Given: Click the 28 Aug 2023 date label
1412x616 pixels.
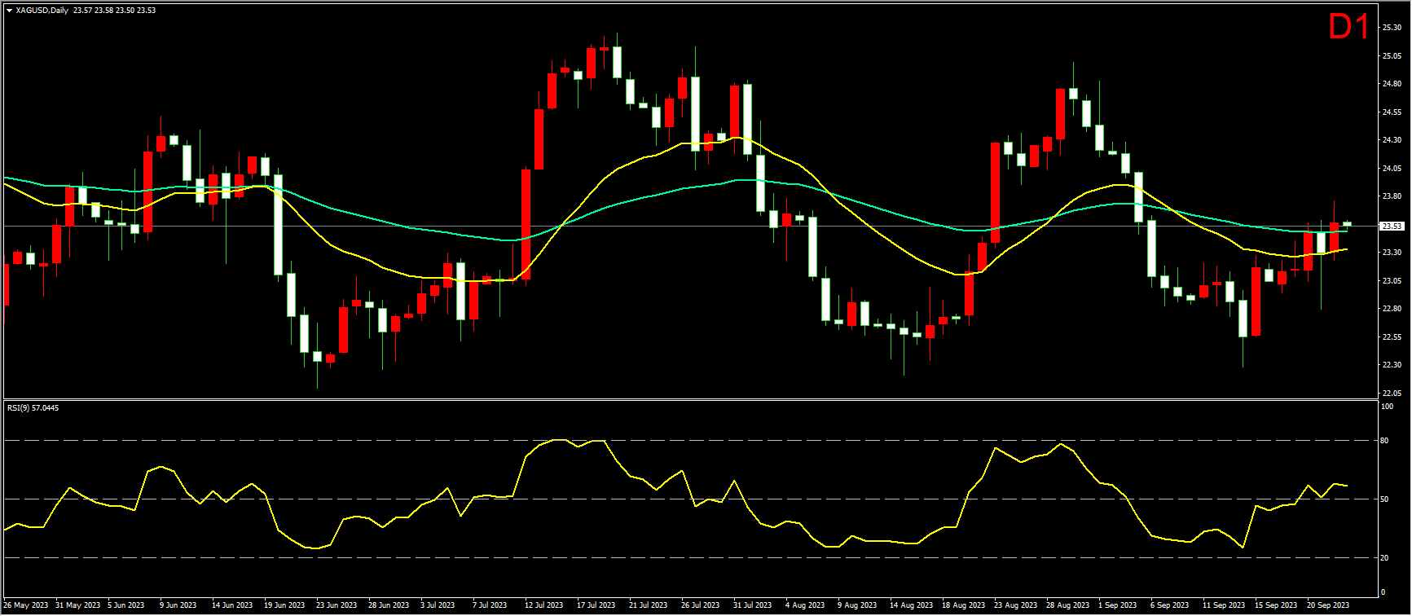Looking at the screenshot, I should [x=1067, y=605].
